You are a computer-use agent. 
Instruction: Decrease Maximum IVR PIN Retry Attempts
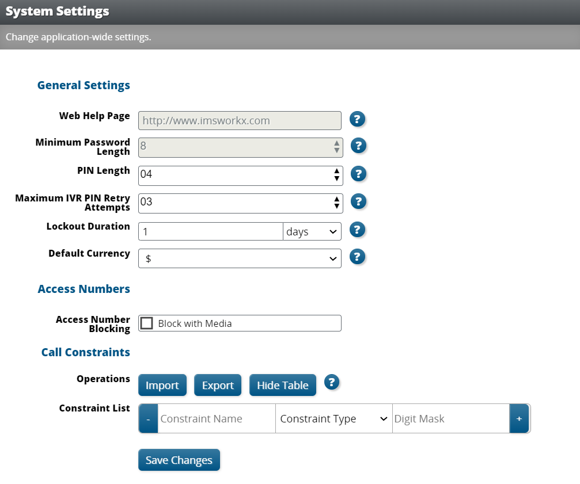point(336,206)
